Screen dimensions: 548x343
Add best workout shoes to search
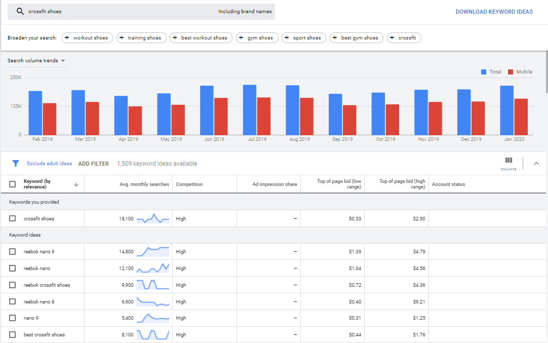[201, 38]
